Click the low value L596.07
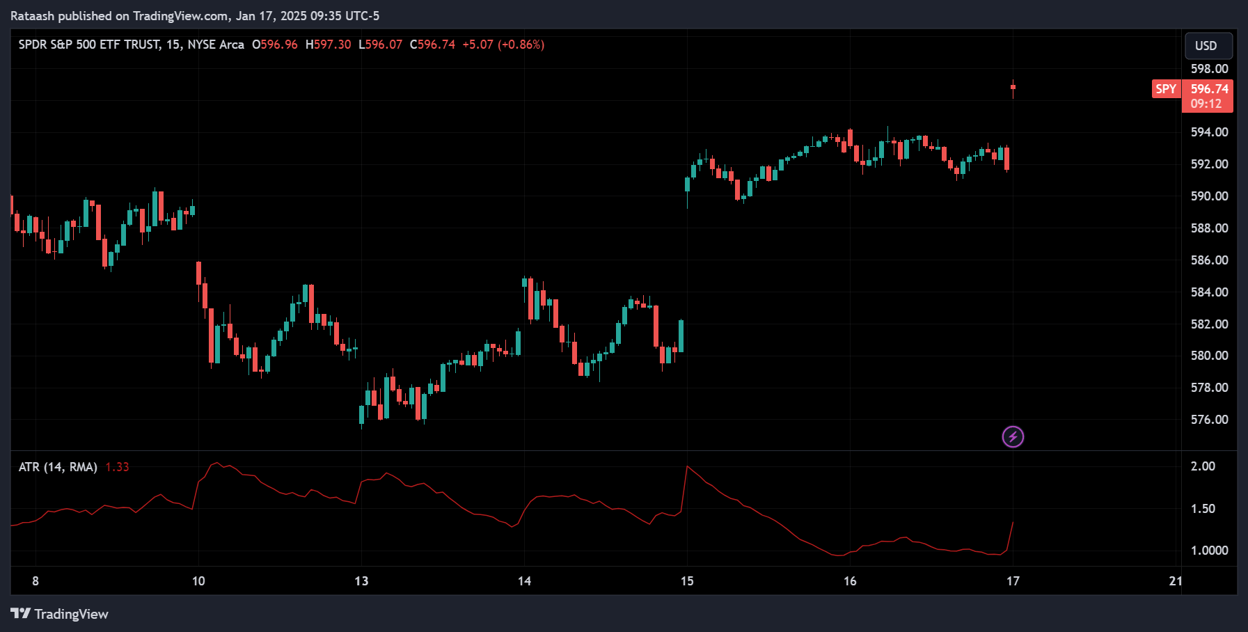The image size is (1248, 632). pos(381,45)
